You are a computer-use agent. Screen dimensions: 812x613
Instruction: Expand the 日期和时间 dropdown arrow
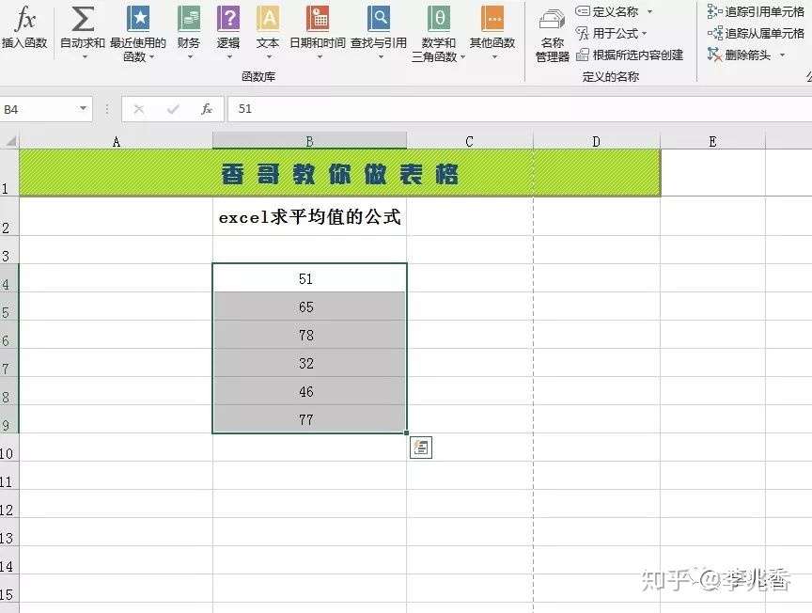pos(320,56)
